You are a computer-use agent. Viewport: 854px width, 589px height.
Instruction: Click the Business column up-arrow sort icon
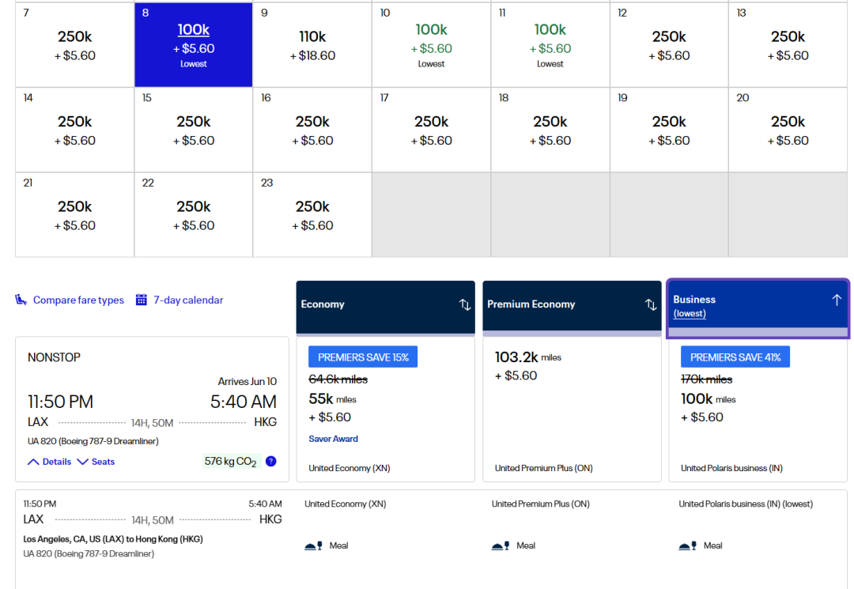point(837,300)
